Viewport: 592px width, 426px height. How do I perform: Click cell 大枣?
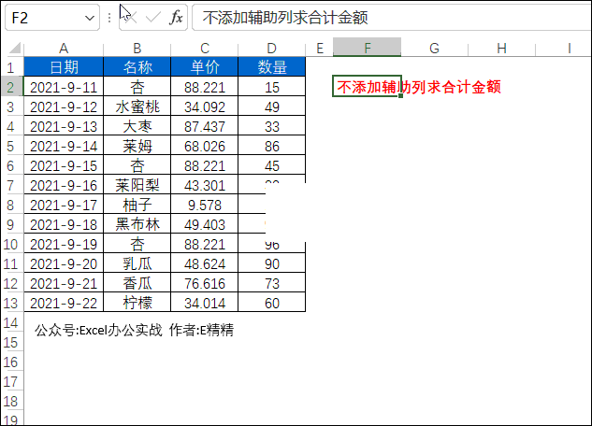coord(137,126)
